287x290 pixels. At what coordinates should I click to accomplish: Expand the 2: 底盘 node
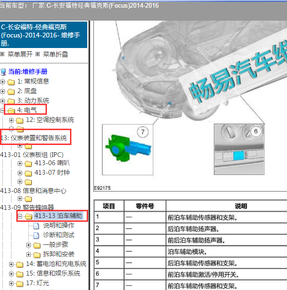click(x=2, y=91)
